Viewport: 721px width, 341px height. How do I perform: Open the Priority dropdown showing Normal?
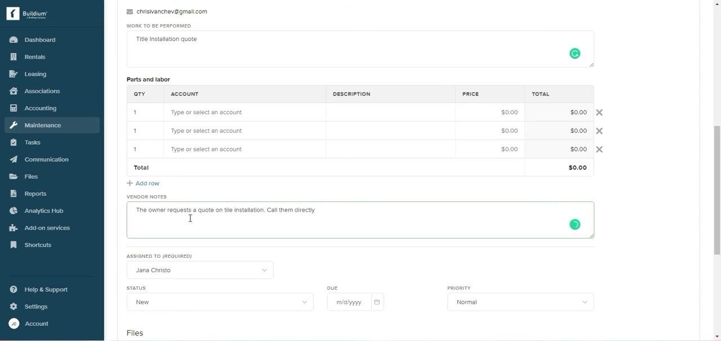tap(520, 302)
